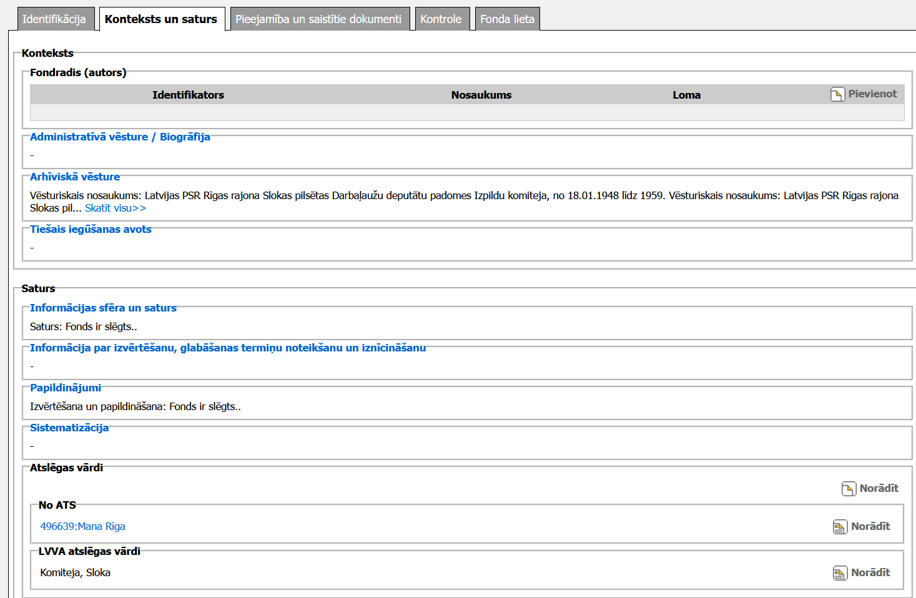Image resolution: width=916 pixels, height=598 pixels.
Task: Open the Fonda lieta tab
Action: coord(507,19)
